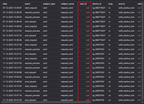Viewport: 144px width, 104px height.
Task: Select date cell 11.12.2023 10:46:52
Action: click(x=12, y=77)
